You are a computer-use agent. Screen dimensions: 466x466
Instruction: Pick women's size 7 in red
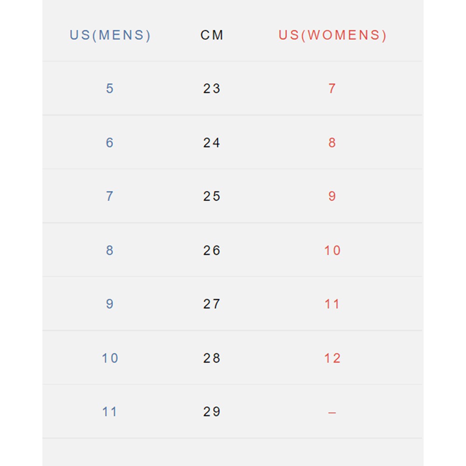click(x=332, y=89)
